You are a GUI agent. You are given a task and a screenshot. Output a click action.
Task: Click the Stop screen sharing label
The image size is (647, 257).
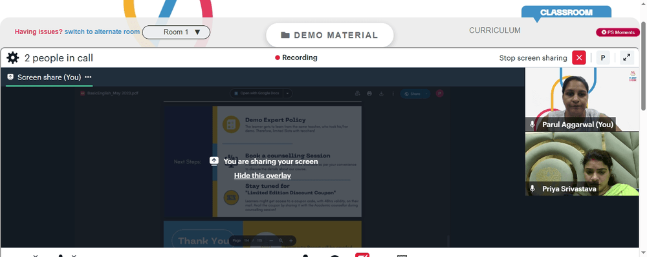533,58
